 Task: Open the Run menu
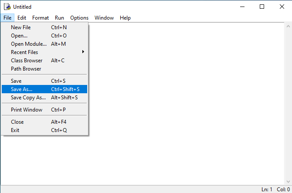coord(59,18)
